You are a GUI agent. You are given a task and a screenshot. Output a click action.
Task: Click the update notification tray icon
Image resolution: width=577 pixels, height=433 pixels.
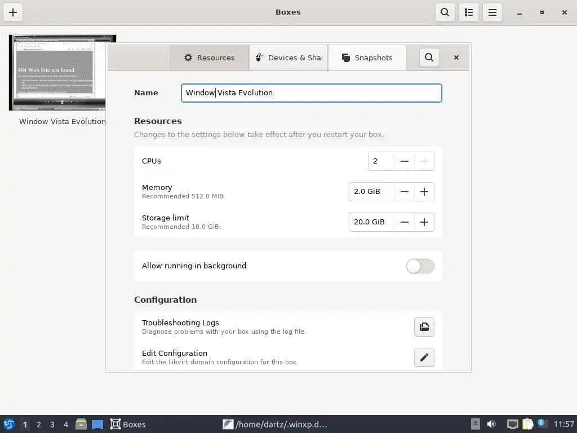pyautogui.click(x=542, y=424)
